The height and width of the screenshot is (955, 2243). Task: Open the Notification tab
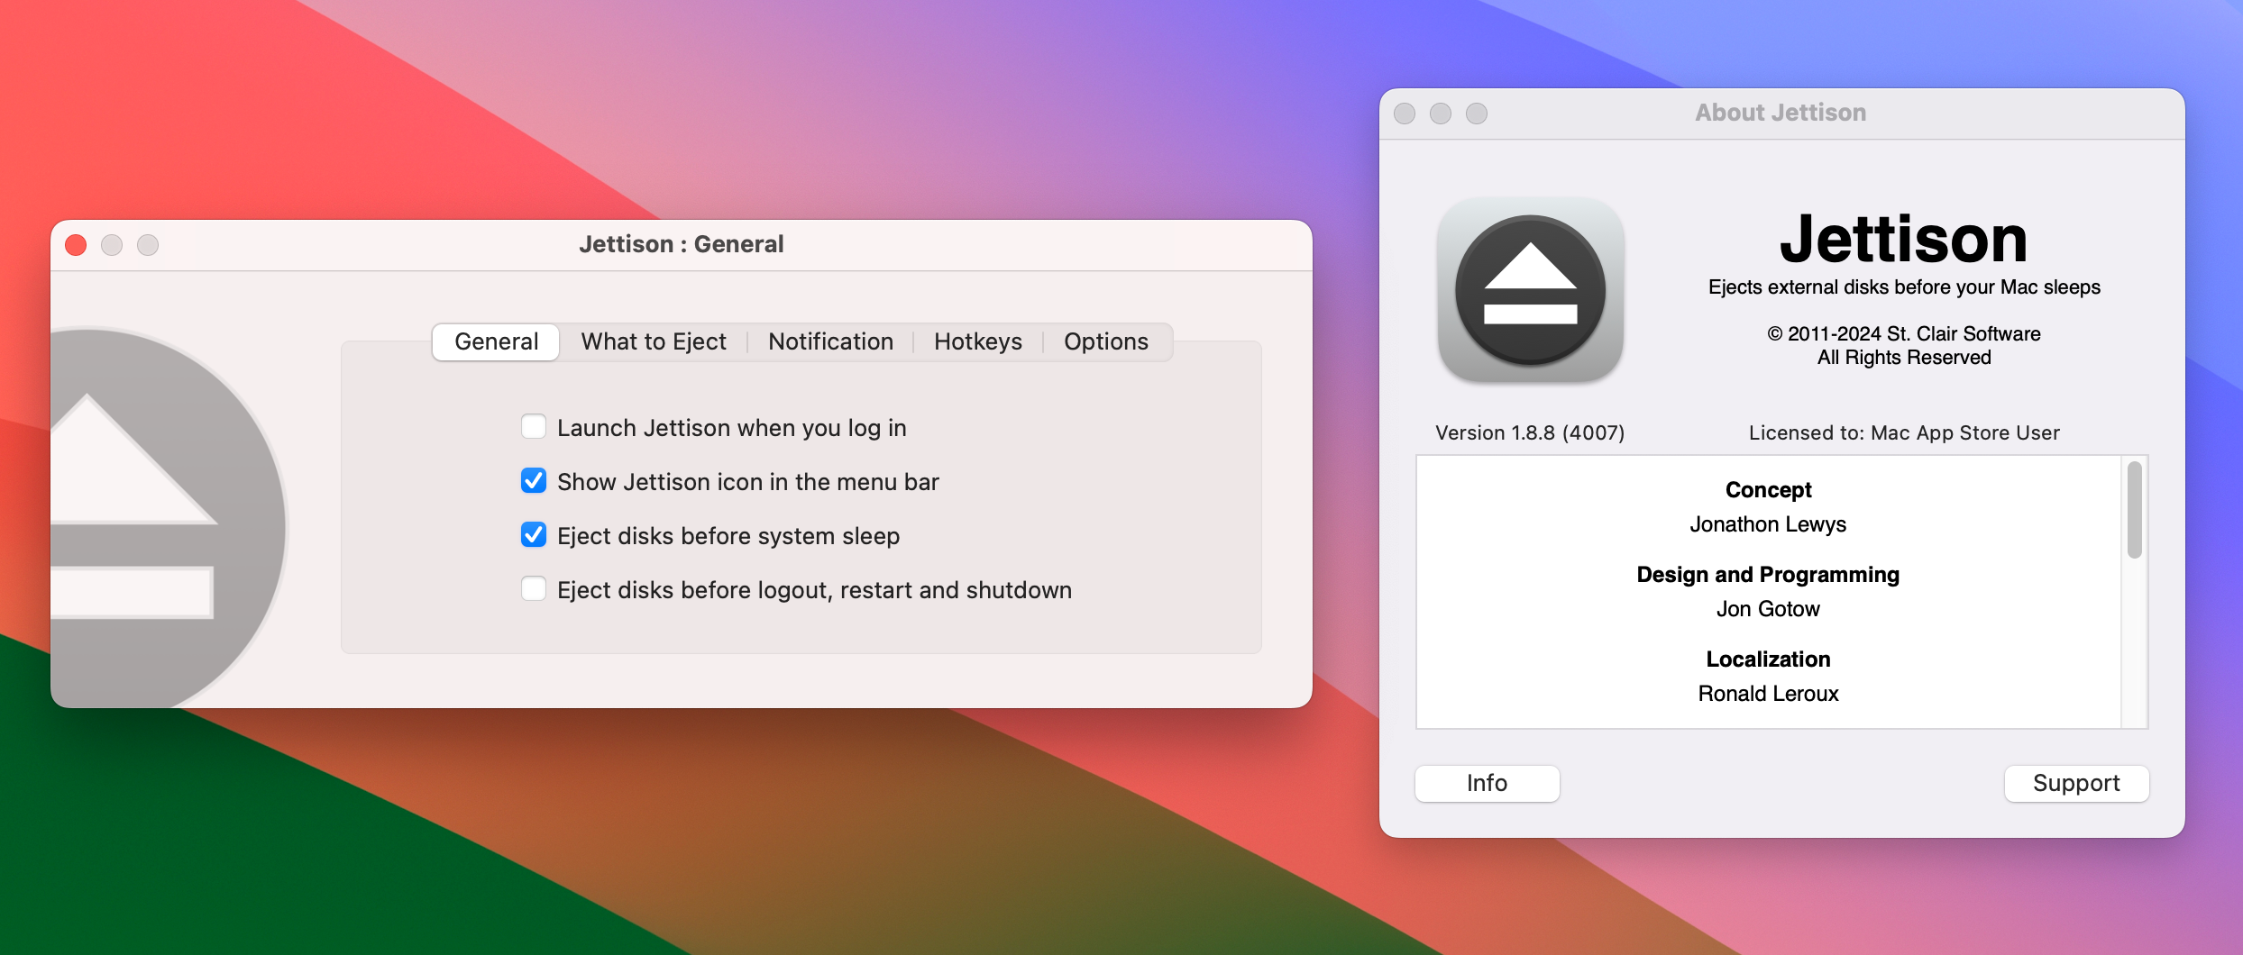tap(829, 341)
